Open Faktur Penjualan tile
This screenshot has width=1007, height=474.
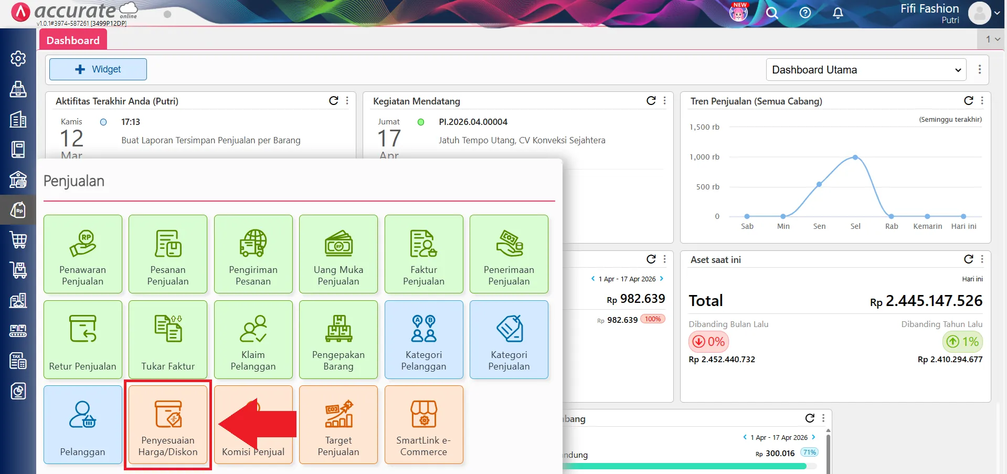click(424, 254)
